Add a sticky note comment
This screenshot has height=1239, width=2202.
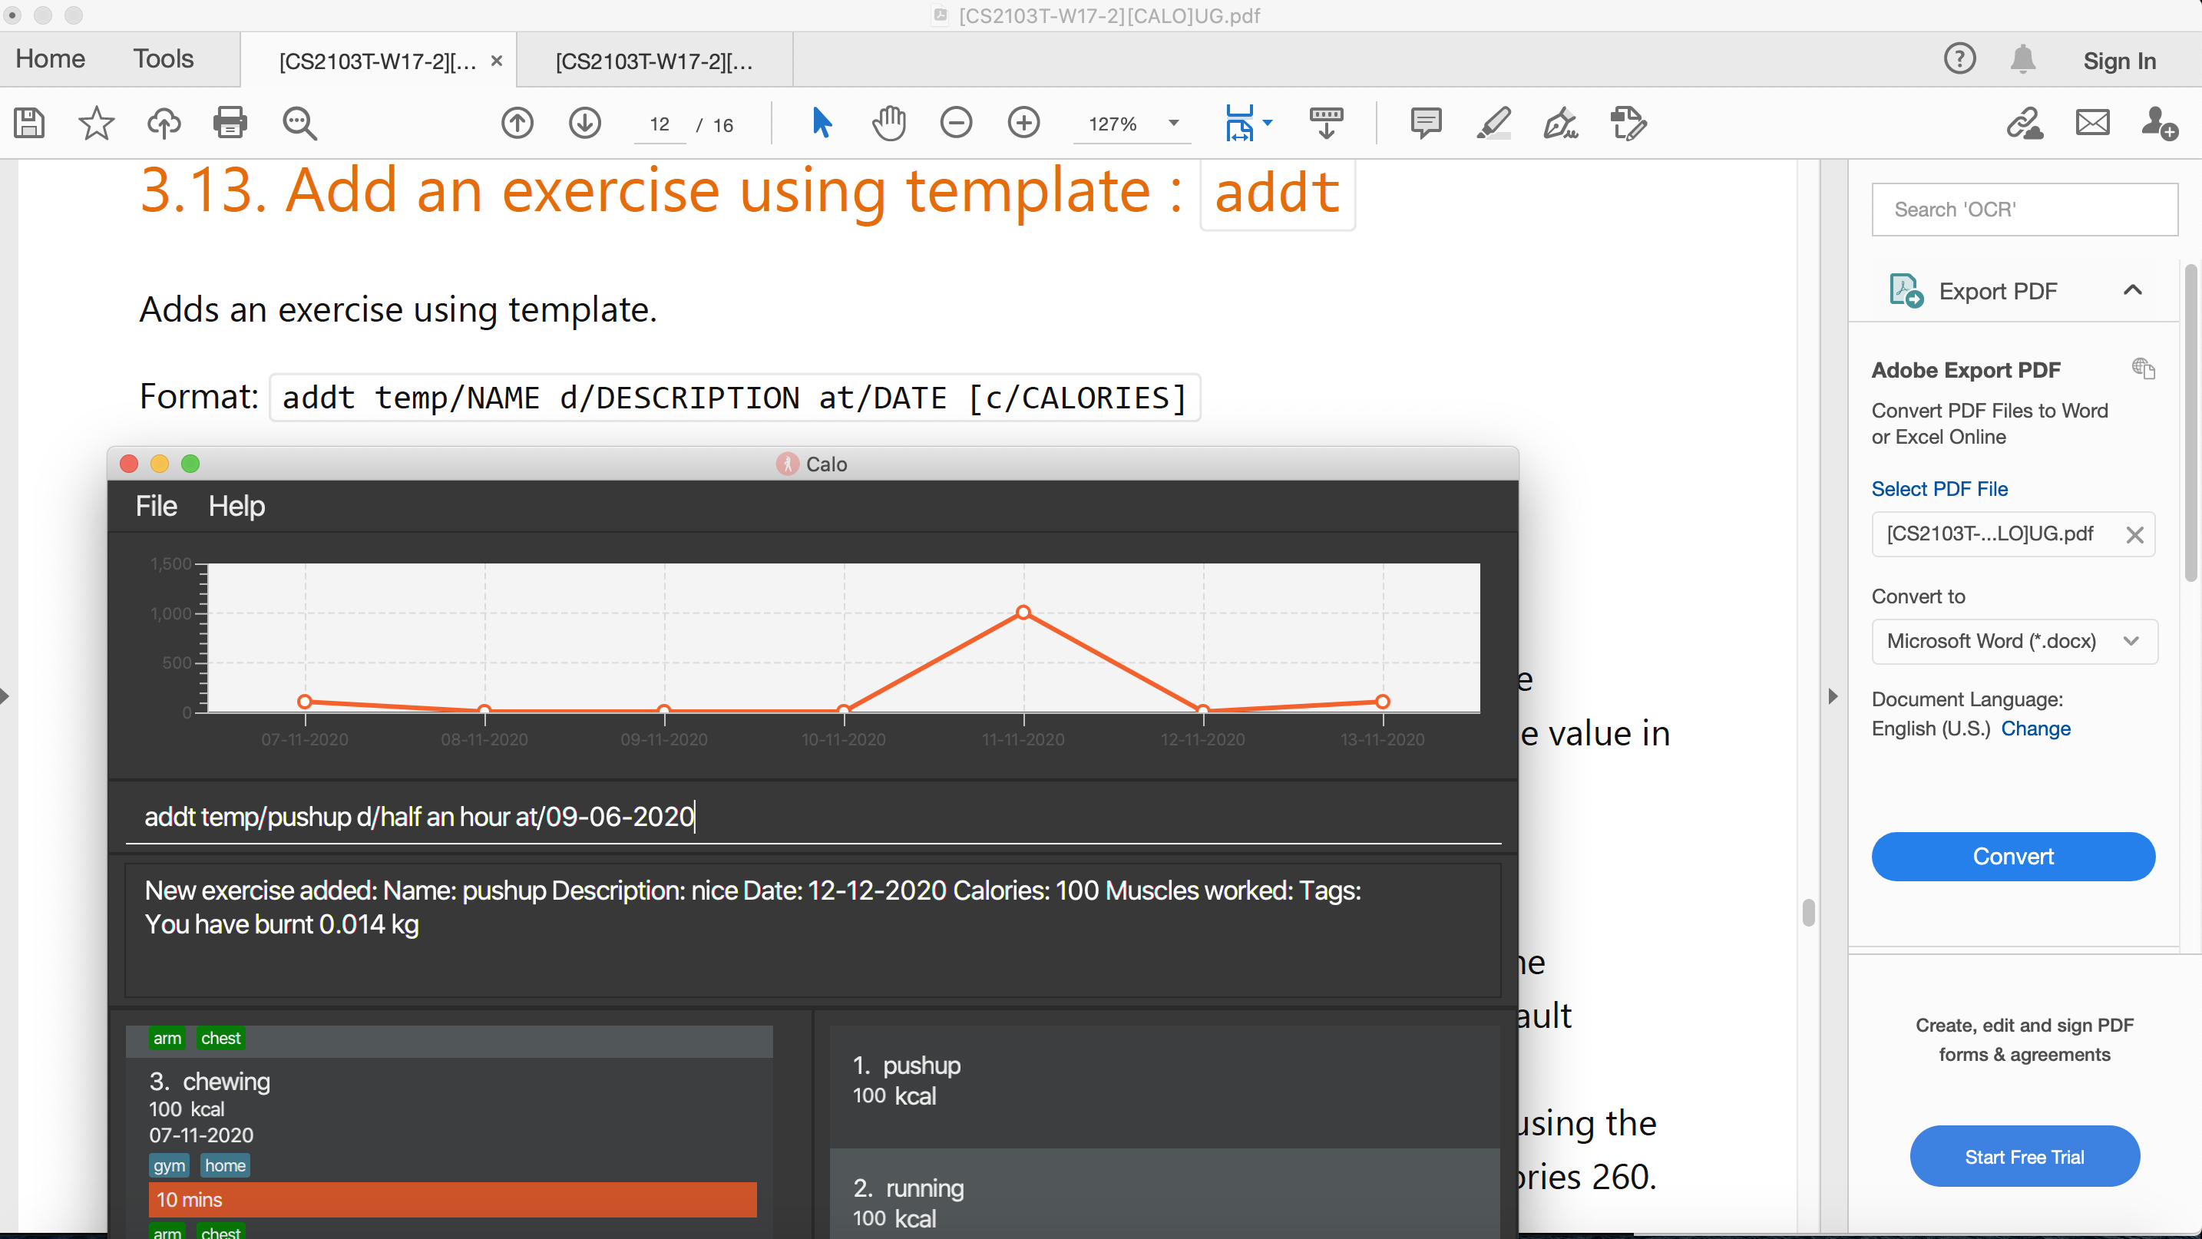(1426, 124)
